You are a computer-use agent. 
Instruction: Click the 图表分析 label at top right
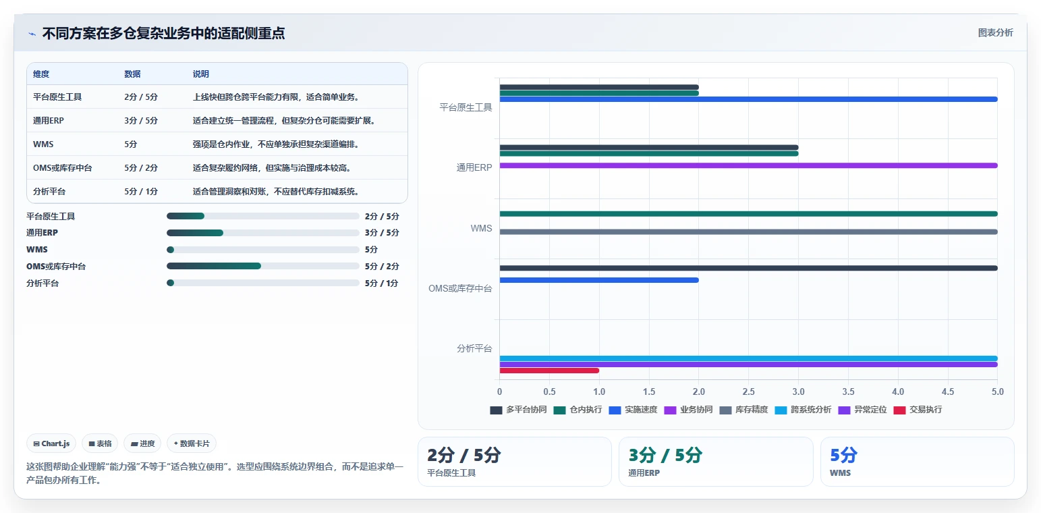[x=995, y=32]
